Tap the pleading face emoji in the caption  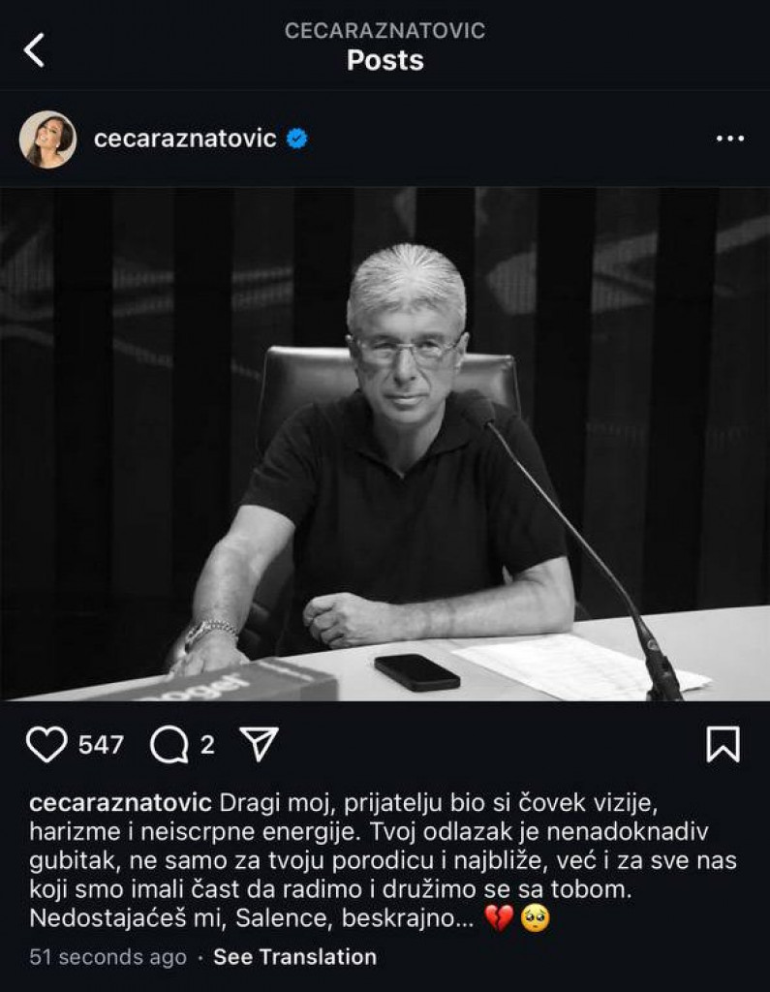pos(535,918)
